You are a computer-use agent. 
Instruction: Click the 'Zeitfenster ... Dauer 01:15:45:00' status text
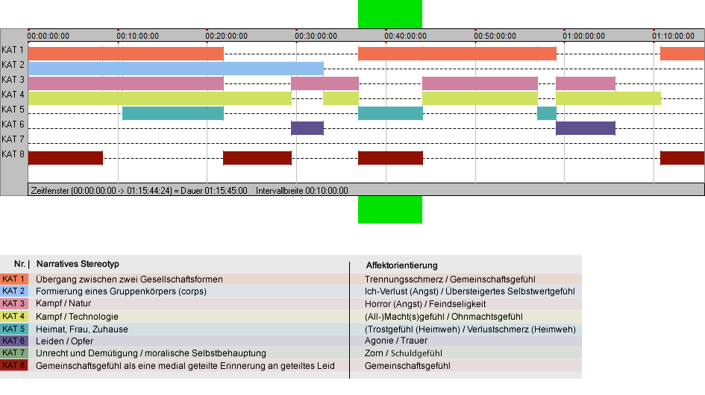click(x=139, y=191)
